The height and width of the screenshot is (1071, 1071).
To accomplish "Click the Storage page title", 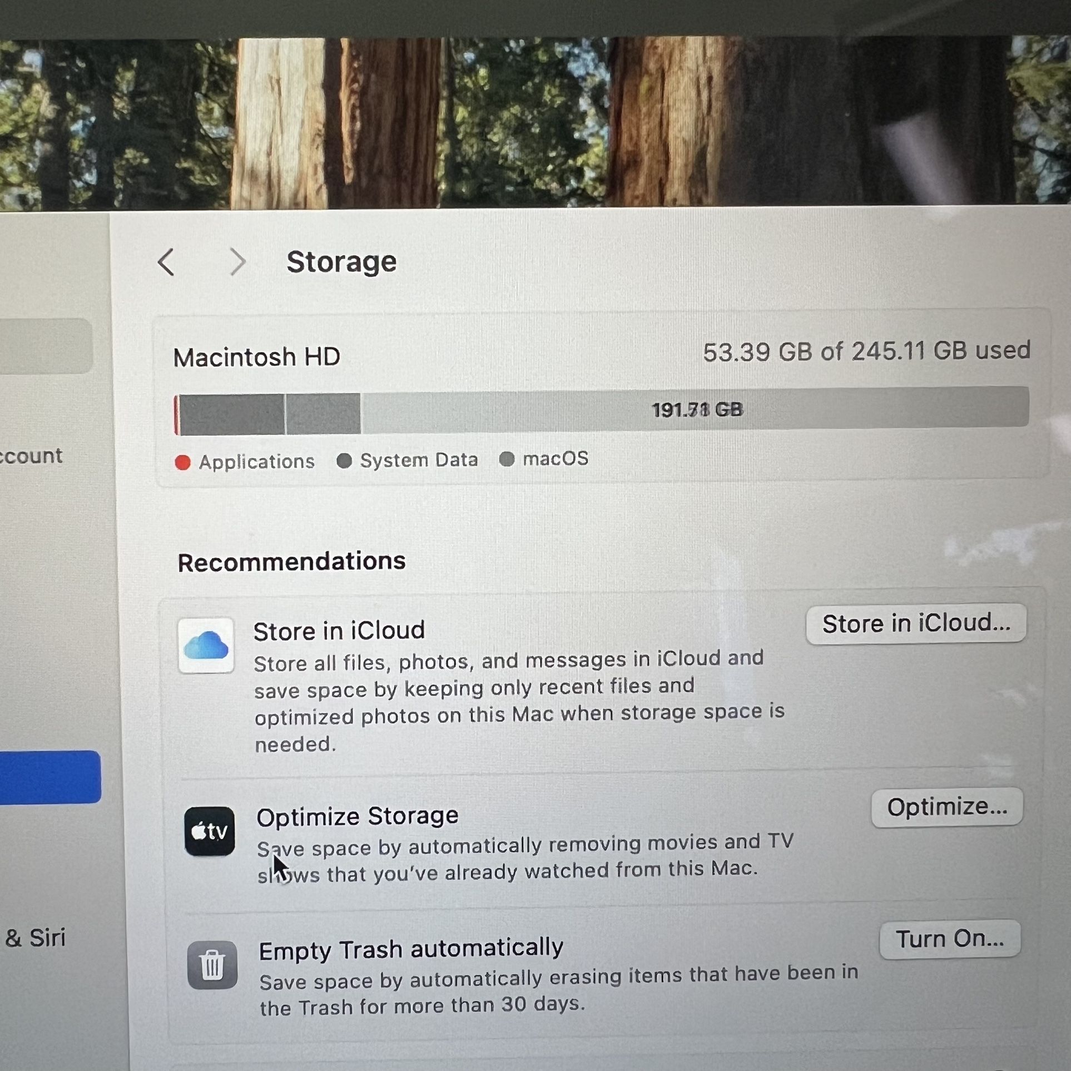I will pos(341,262).
